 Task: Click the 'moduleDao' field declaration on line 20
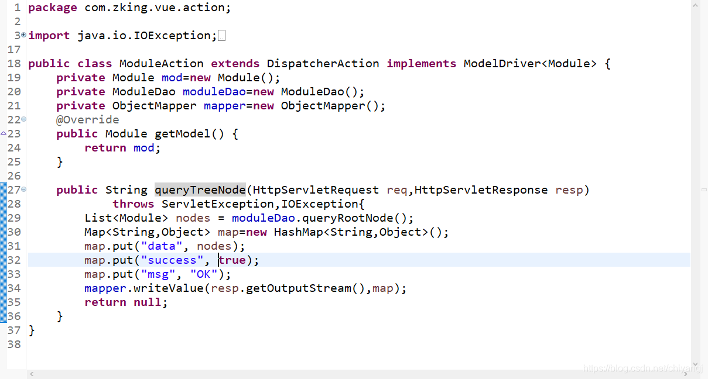(214, 92)
